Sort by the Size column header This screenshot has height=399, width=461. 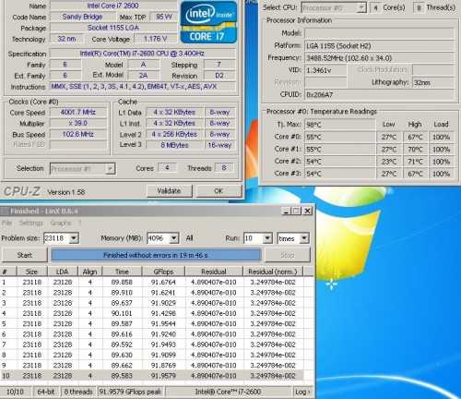click(32, 272)
